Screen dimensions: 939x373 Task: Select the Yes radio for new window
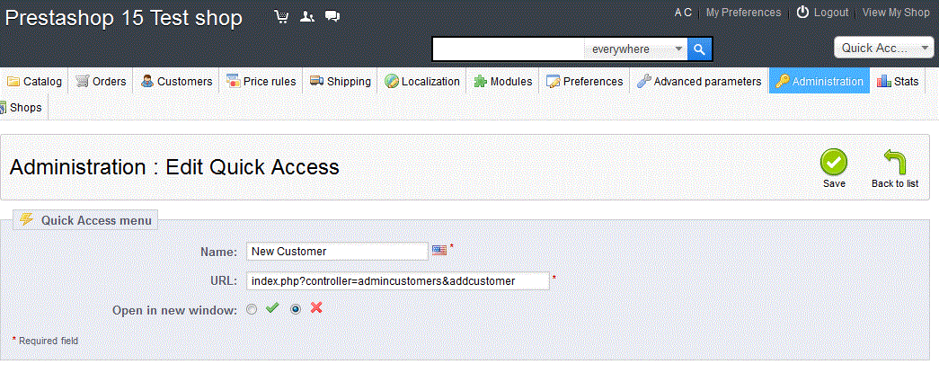click(252, 309)
